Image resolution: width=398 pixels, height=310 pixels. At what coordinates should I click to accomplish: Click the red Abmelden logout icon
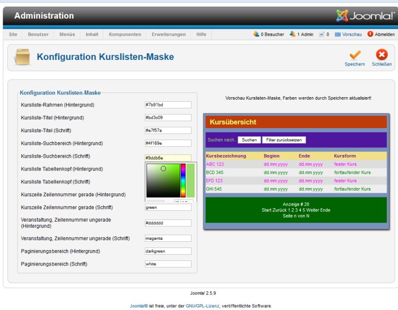click(x=370, y=35)
